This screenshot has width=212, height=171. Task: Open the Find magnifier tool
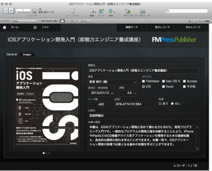pos(92,10)
